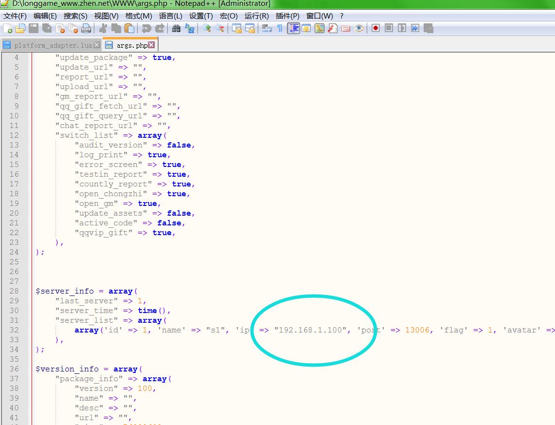The width and height of the screenshot is (555, 425).
Task: Toggle Word Wrap in the toolbar
Action: click(267, 28)
